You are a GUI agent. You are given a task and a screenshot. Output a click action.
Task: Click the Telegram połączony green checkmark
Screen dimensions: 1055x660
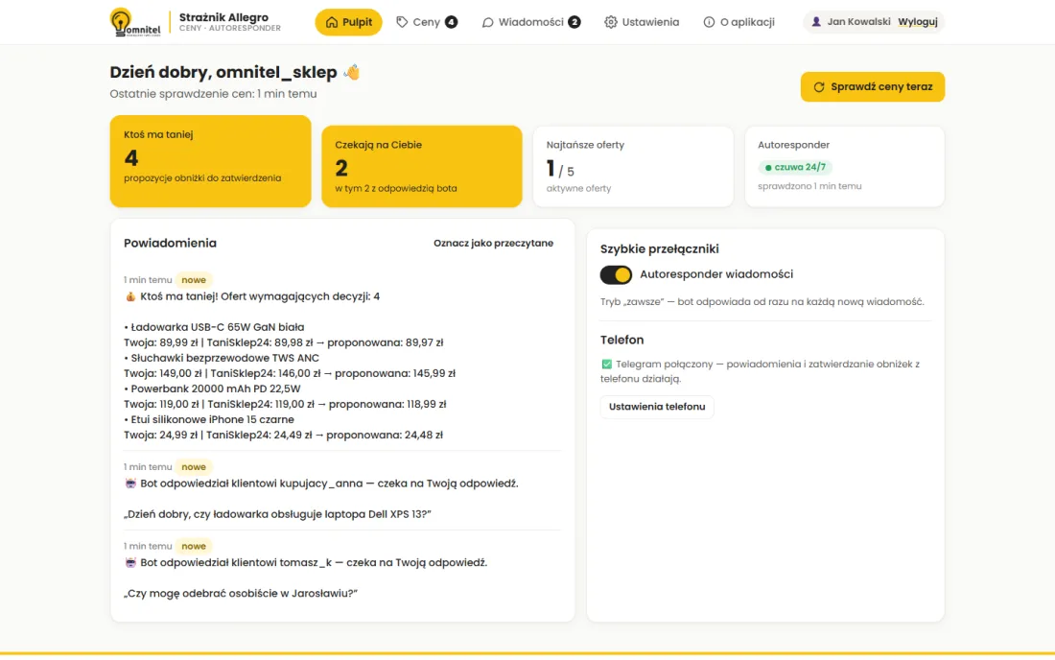coord(607,364)
